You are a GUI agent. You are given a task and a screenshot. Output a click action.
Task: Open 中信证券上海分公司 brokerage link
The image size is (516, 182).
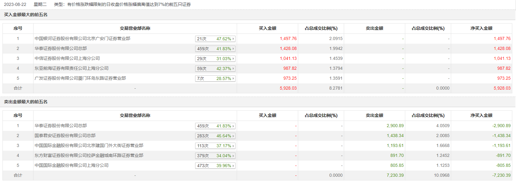(67, 59)
